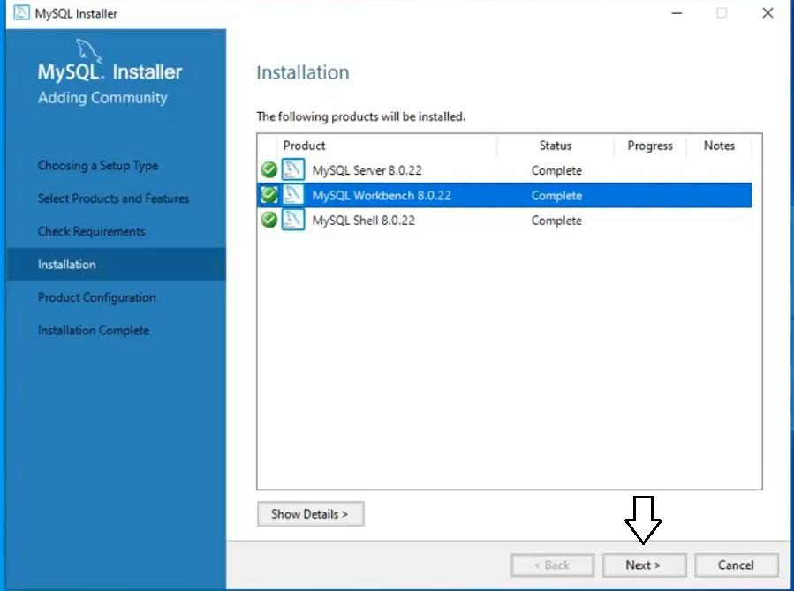794x591 pixels.
Task: Click the Adding Community subtitle
Action: coord(102,98)
